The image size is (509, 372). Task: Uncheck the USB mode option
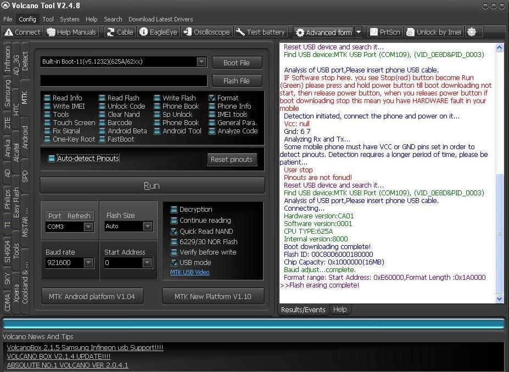[x=174, y=262]
